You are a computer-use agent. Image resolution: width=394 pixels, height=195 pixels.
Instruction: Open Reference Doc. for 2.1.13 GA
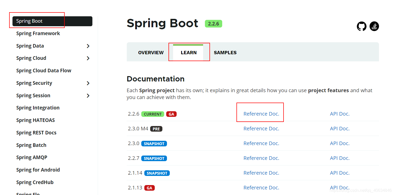(261, 188)
